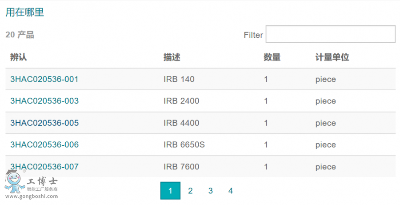The height and width of the screenshot is (205, 400).
Task: Click the www.gongboshi.com watermark text
Action: [x=31, y=196]
